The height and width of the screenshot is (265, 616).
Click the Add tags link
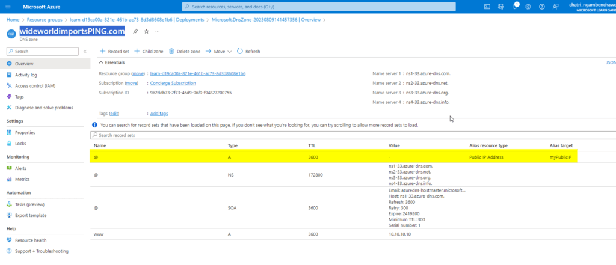tap(159, 114)
